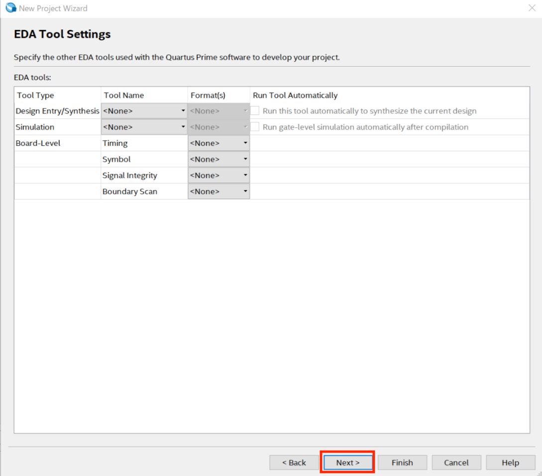Select the Run Tool Automatically column header
Viewport: 542px width, 476px height.
point(295,95)
